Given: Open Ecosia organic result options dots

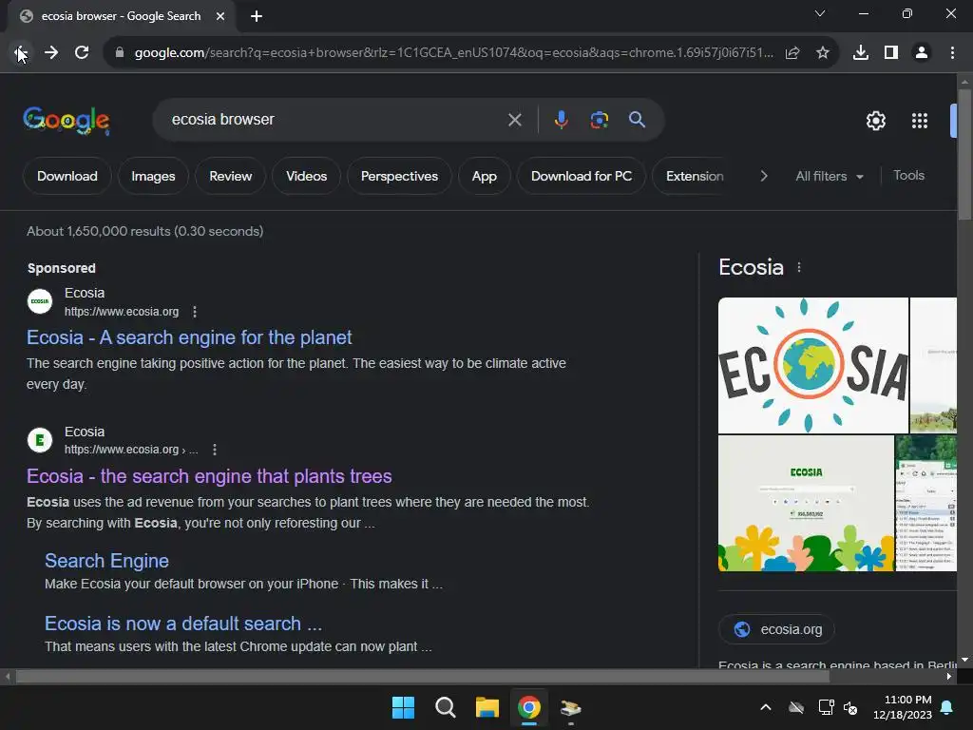Looking at the screenshot, I should pyautogui.click(x=215, y=450).
